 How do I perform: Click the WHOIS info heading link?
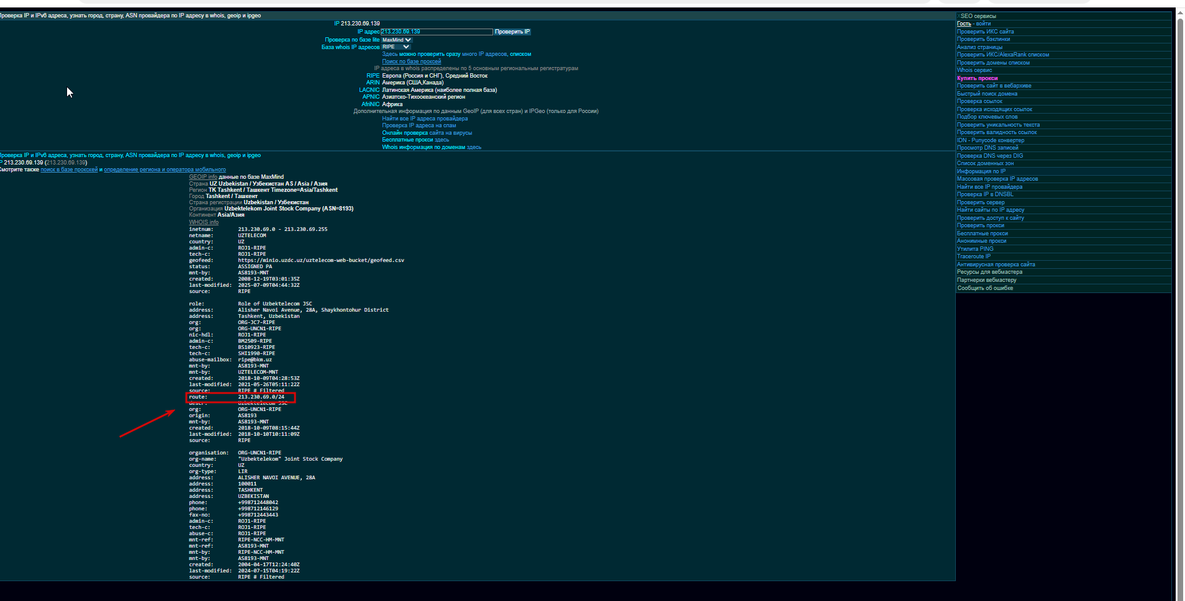(204, 222)
